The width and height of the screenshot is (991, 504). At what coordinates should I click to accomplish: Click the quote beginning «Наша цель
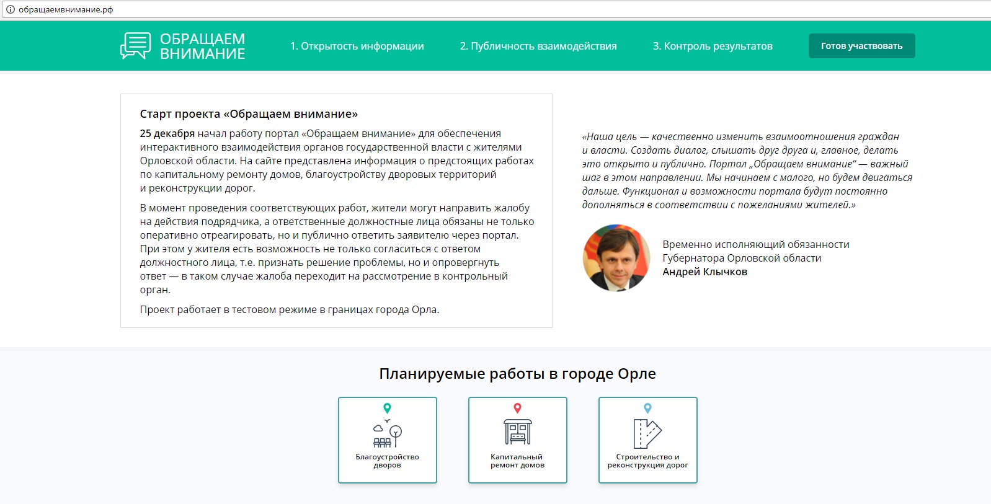pos(747,170)
